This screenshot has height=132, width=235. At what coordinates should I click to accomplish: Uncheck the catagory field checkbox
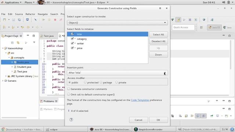click(x=72, y=38)
